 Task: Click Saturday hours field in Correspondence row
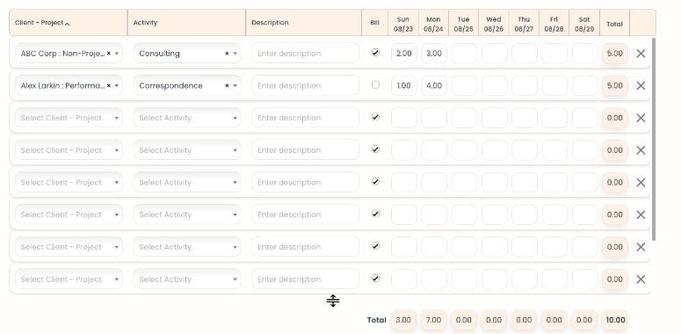584,85
